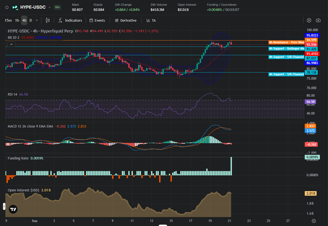328x226 pixels.
Task: Click the Mark price value 92.607
Action: point(77,10)
